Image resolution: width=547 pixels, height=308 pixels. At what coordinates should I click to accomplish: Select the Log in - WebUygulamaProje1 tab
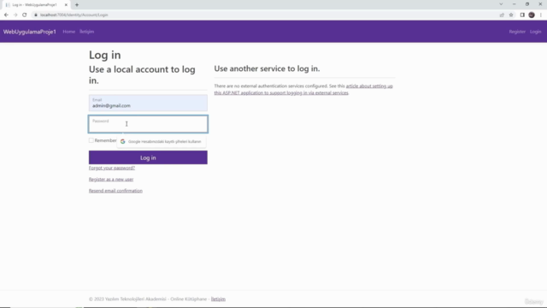point(35,5)
